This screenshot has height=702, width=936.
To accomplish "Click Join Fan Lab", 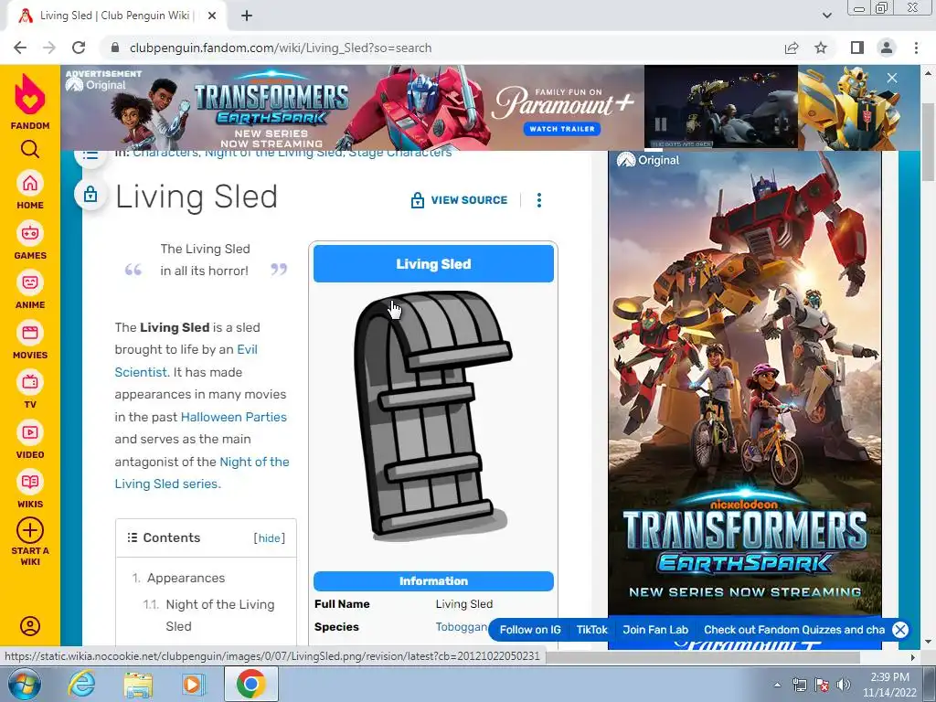I will pyautogui.click(x=655, y=630).
